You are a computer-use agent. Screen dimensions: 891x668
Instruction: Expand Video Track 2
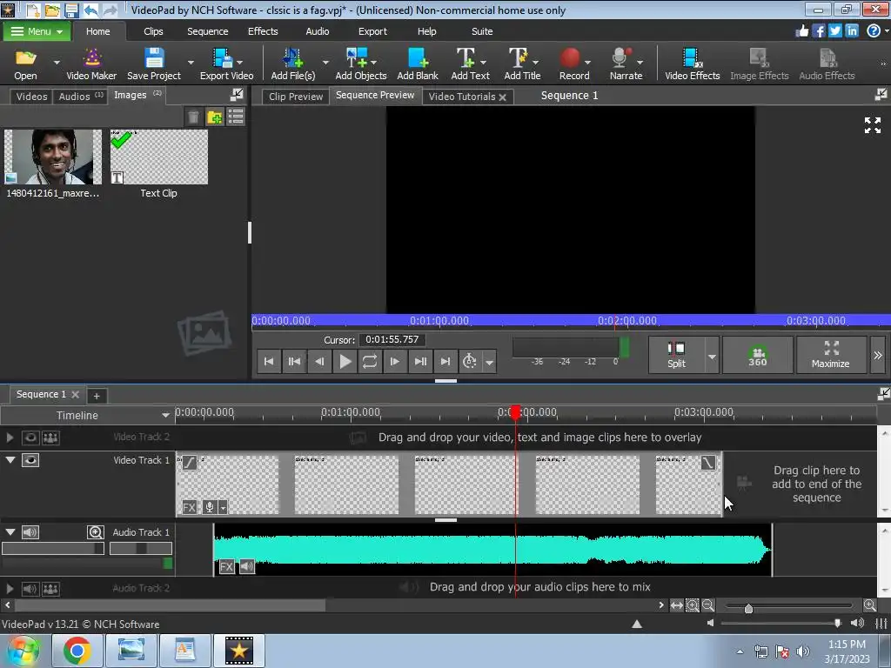point(10,438)
